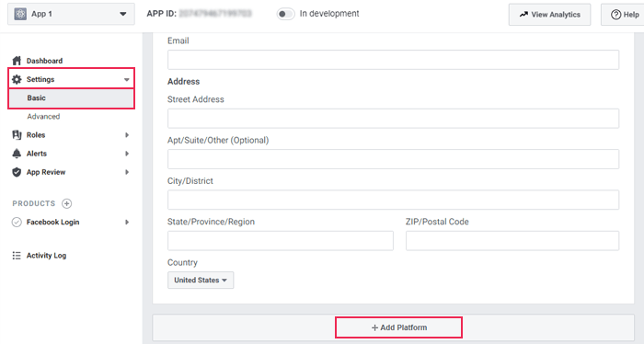Select Advanced under Settings
644x344 pixels.
(43, 117)
